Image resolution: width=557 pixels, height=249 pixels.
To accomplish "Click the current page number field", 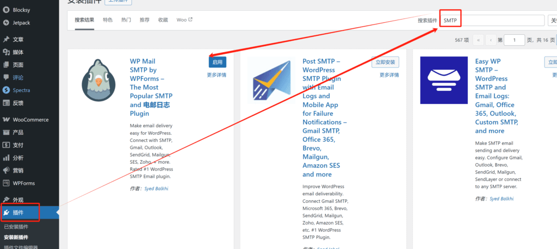I will (x=515, y=40).
